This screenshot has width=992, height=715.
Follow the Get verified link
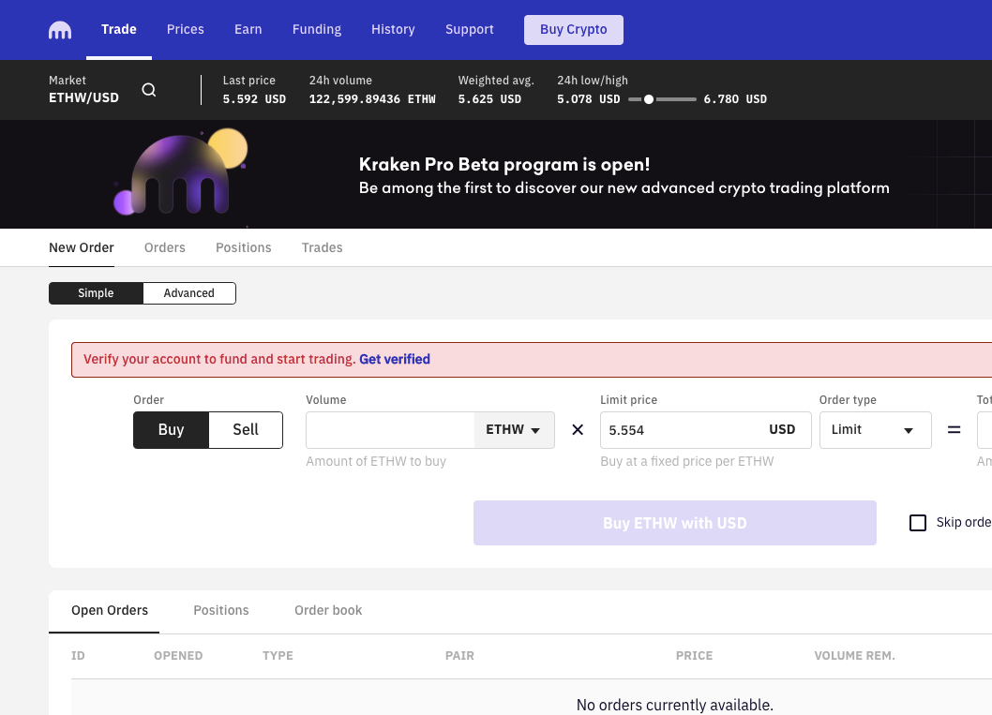point(395,359)
